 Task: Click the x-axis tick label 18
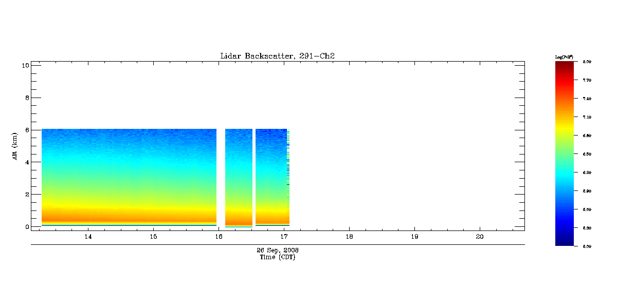point(349,237)
